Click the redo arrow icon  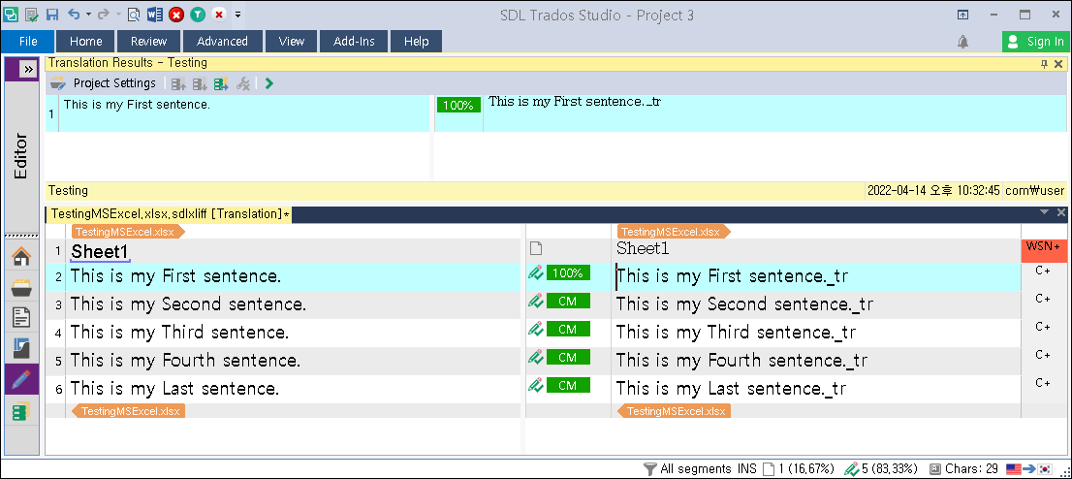[104, 14]
